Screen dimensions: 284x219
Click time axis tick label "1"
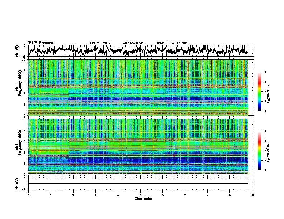tap(51, 195)
